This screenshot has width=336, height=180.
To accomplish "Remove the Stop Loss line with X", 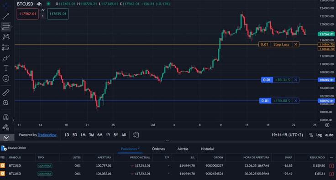I will pos(296,44).
